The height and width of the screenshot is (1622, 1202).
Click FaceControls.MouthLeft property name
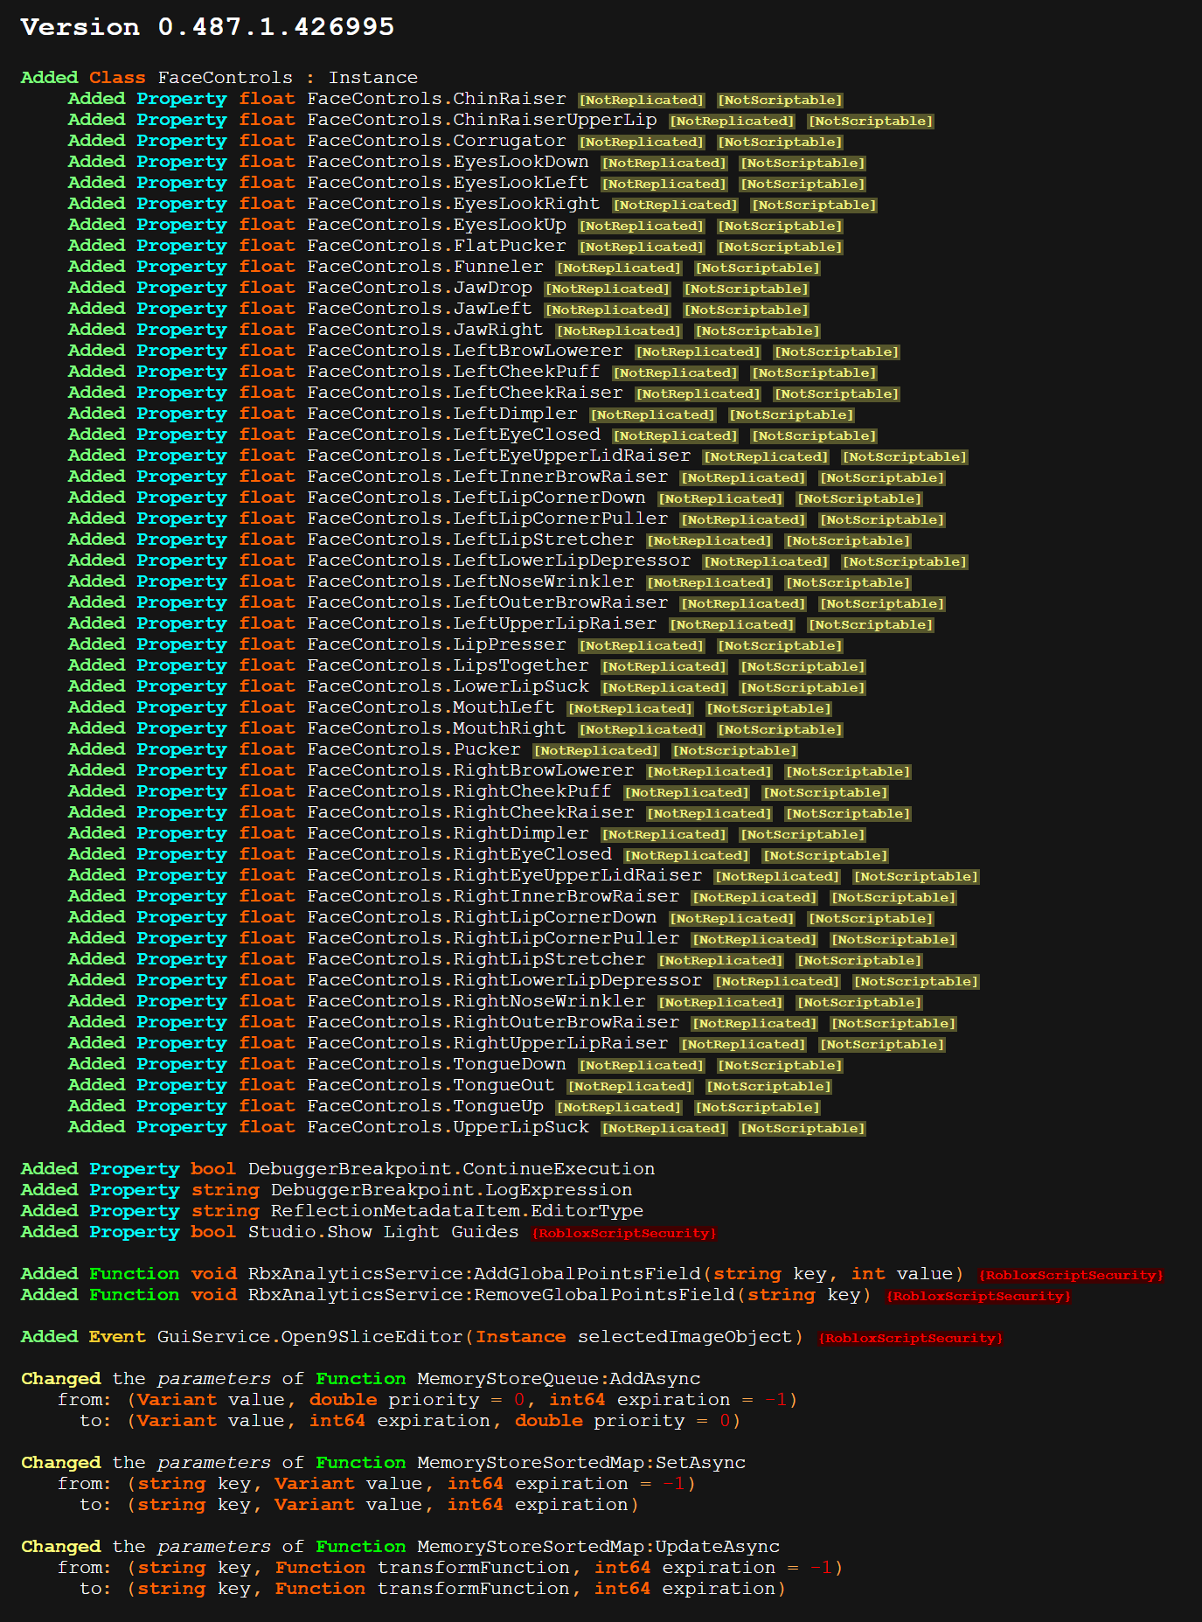(431, 707)
